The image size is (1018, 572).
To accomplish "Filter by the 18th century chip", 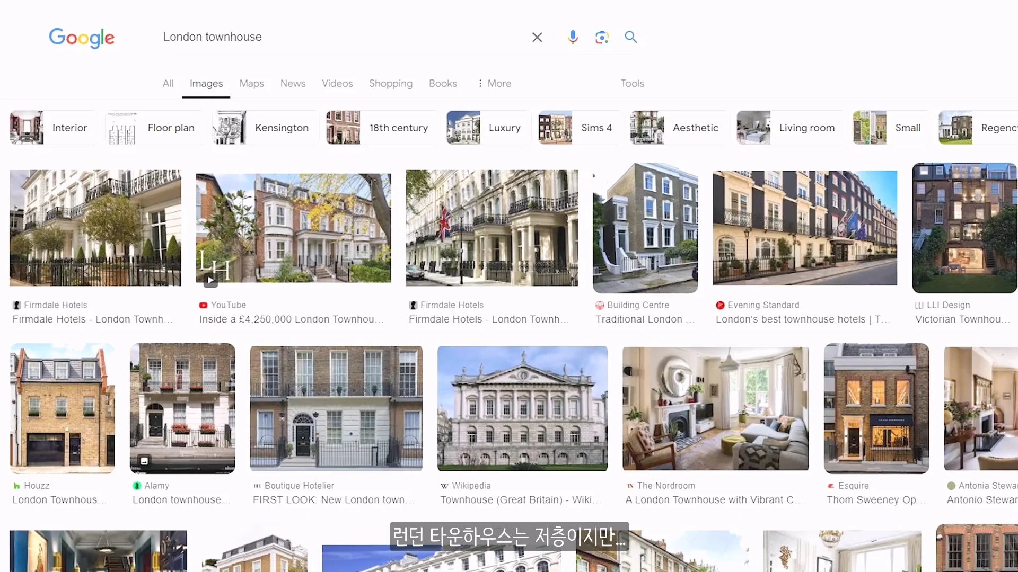I will tap(383, 128).
